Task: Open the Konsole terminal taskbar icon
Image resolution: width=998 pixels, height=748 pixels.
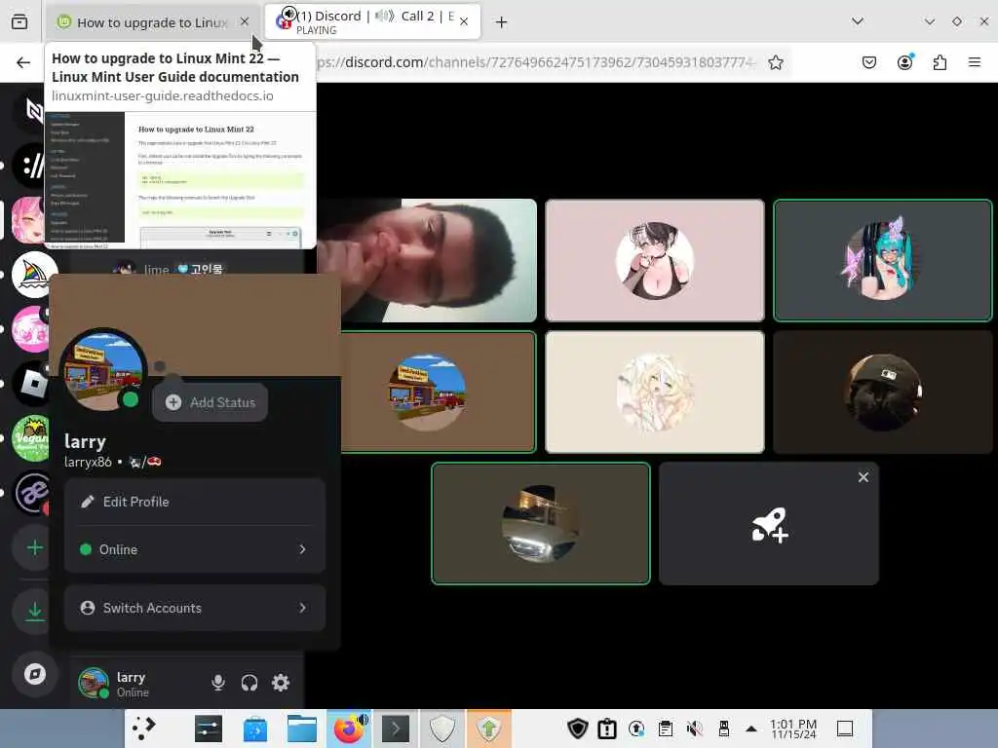Action: [x=396, y=729]
